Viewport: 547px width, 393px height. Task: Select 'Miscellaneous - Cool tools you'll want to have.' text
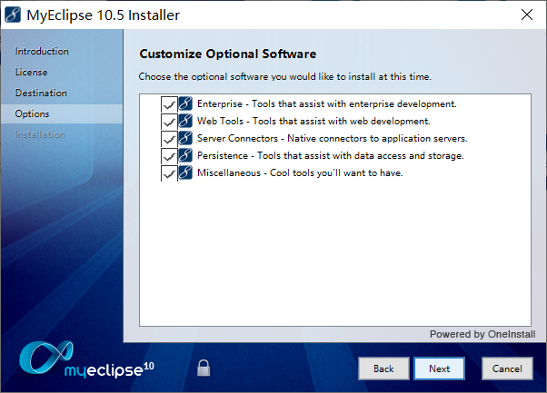300,172
